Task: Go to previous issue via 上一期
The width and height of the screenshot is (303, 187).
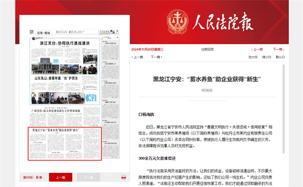Action: (257, 49)
